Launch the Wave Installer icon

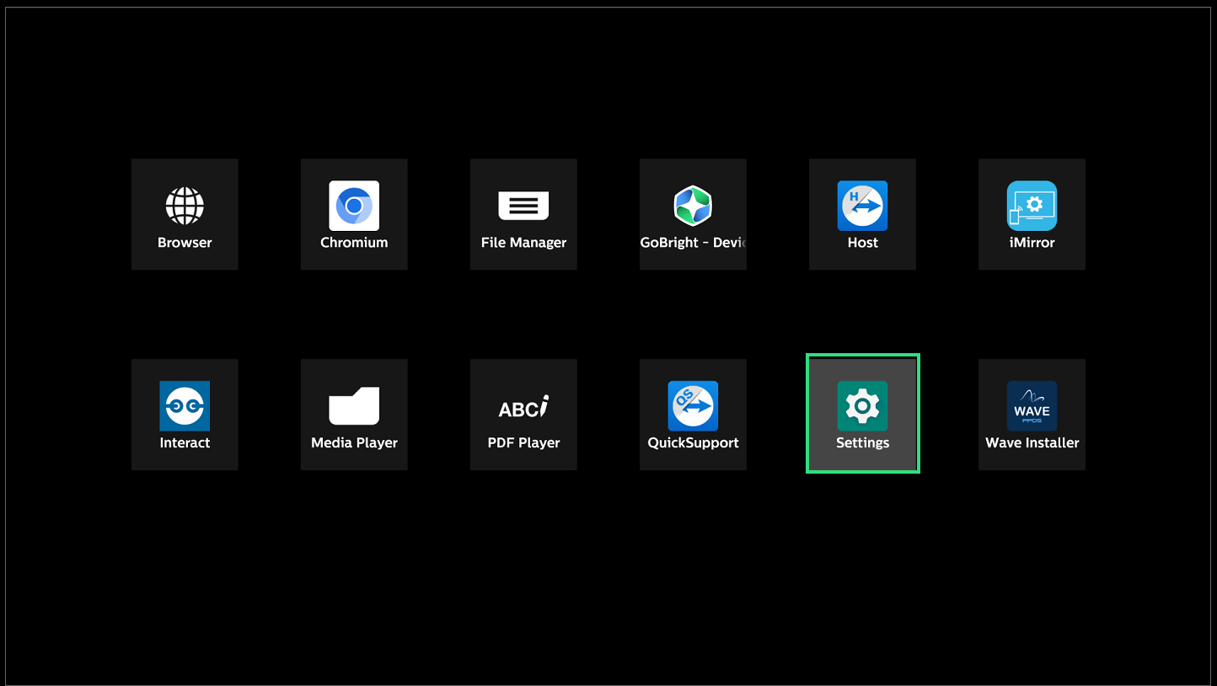point(1032,406)
